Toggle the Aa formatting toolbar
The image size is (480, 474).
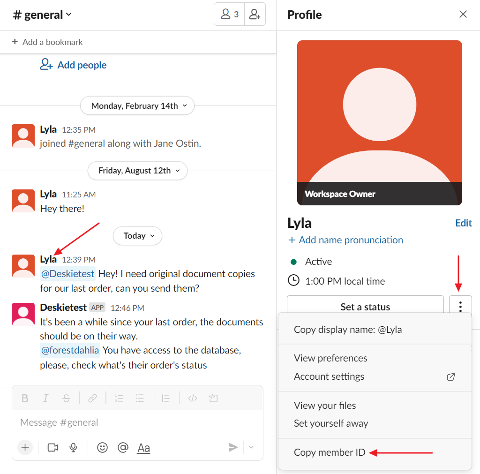click(x=143, y=448)
